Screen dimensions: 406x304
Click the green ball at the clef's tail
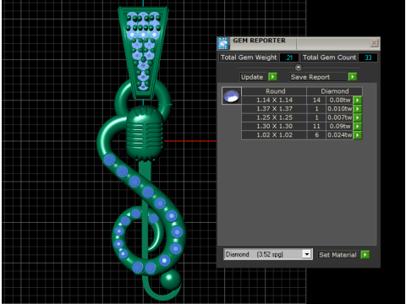171,279
